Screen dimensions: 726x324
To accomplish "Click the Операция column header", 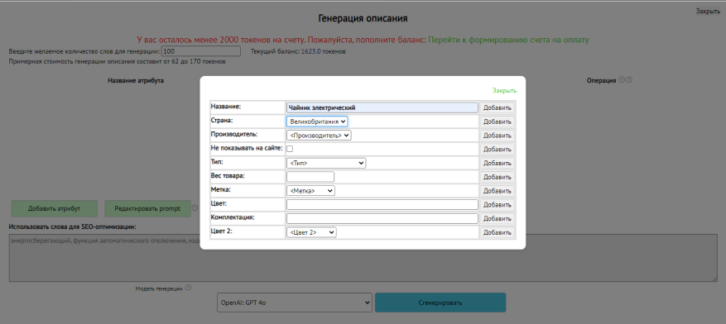I will point(601,80).
